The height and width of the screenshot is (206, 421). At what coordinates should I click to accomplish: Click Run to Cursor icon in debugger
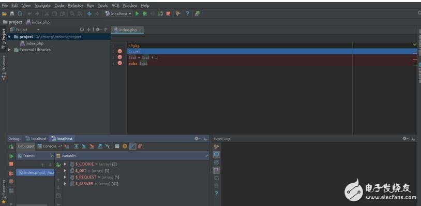coord(108,146)
